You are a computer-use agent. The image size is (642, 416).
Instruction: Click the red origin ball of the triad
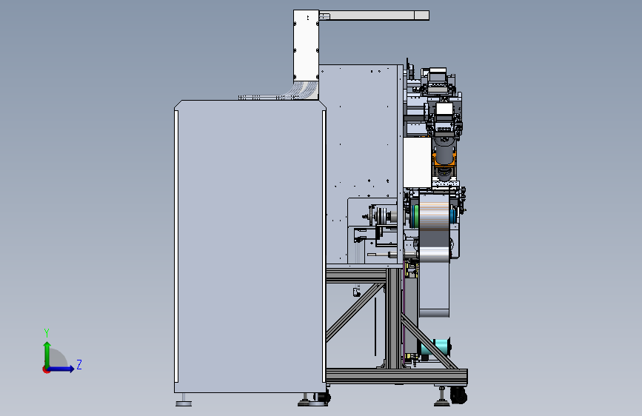(46, 369)
